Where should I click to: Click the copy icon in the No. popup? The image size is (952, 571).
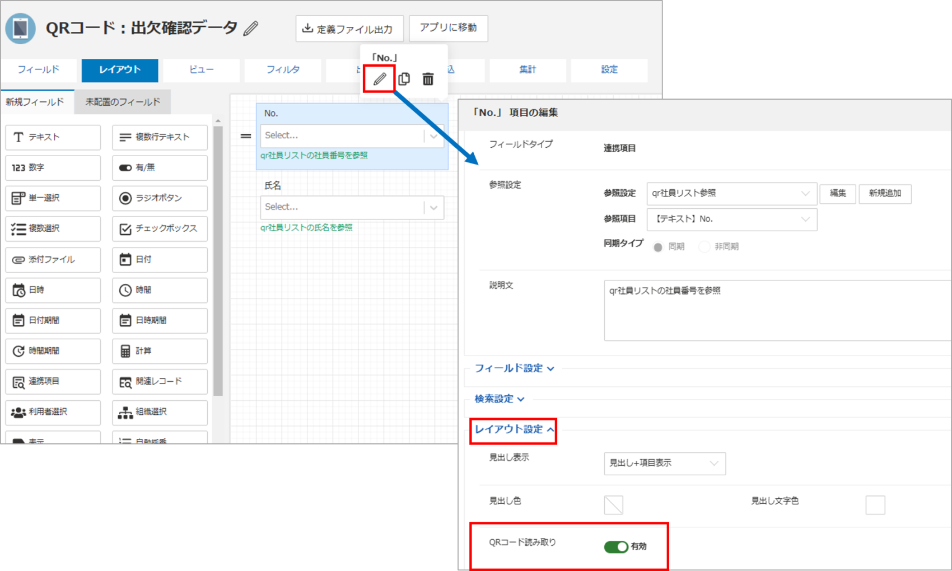[x=404, y=79]
